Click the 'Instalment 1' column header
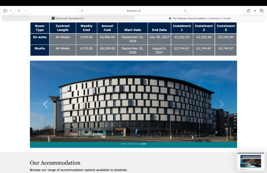The height and width of the screenshot is (173, 267). tap(182, 28)
